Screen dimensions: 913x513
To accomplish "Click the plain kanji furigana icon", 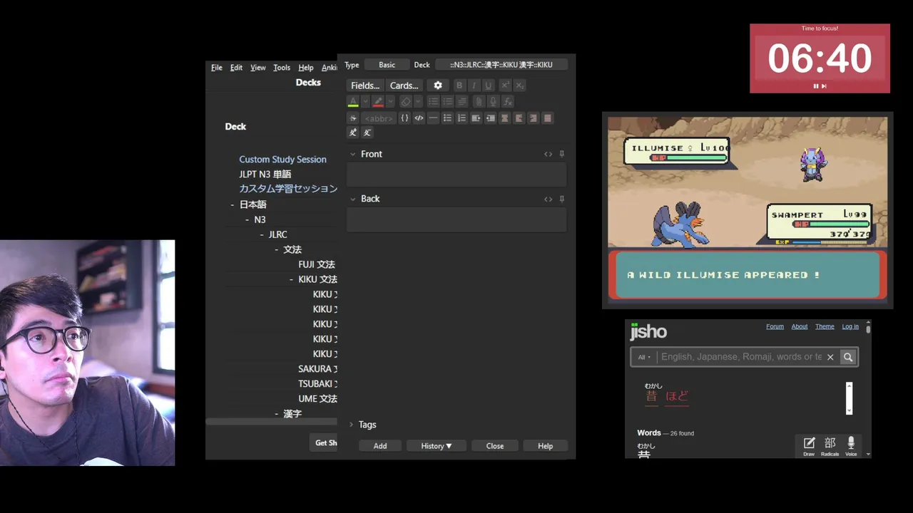I will [367, 133].
